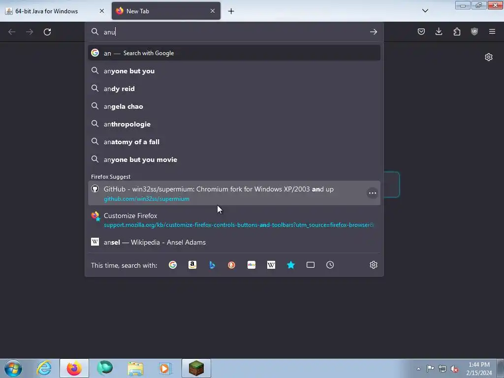Select suggestion 'angela chao'
This screenshot has height=378, width=504.
pyautogui.click(x=234, y=106)
